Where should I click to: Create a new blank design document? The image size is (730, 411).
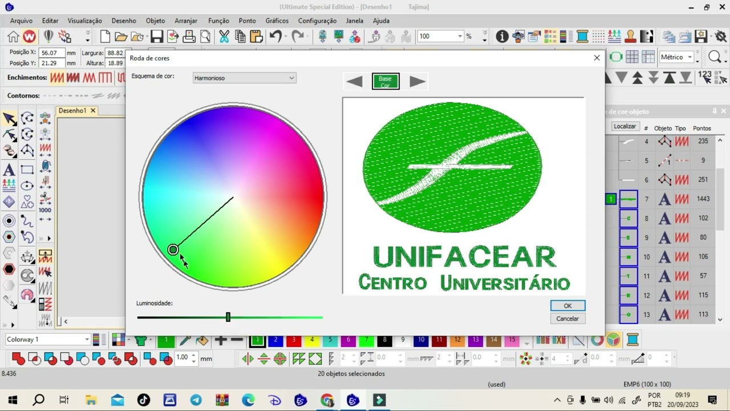105,37
